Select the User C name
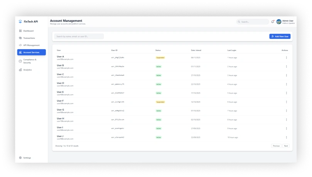The height and width of the screenshot is (177, 312). point(60,74)
